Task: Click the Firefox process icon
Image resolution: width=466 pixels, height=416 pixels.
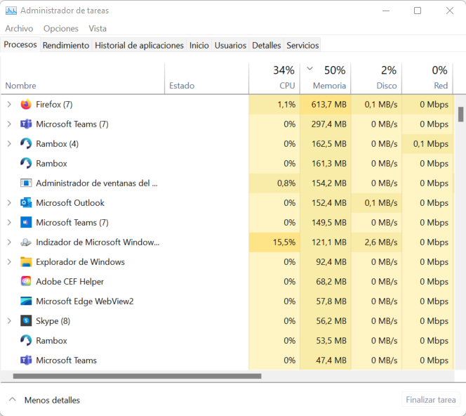Action: pyautogui.click(x=26, y=105)
